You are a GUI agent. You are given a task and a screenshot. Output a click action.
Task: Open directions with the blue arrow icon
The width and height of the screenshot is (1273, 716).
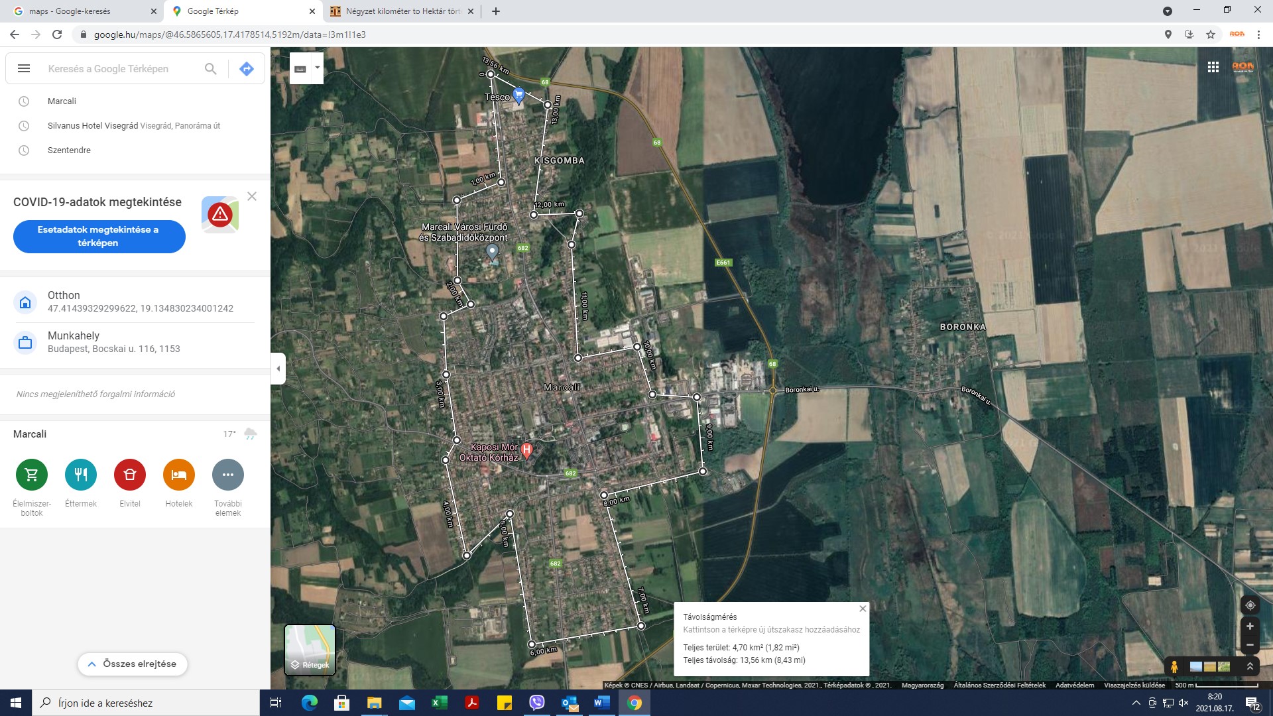pyautogui.click(x=247, y=68)
